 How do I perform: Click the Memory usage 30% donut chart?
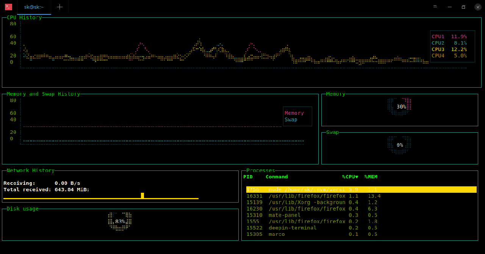(399, 107)
